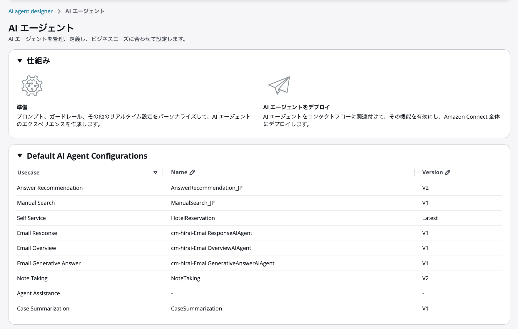The width and height of the screenshot is (518, 329).
Task: Click the NoteTaking configuration name
Action: point(186,278)
